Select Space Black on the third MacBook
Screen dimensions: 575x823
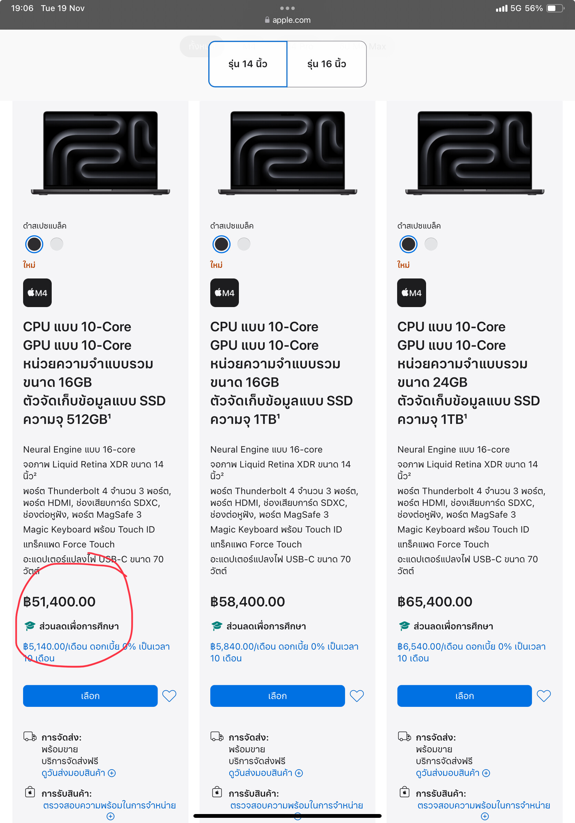(x=408, y=244)
